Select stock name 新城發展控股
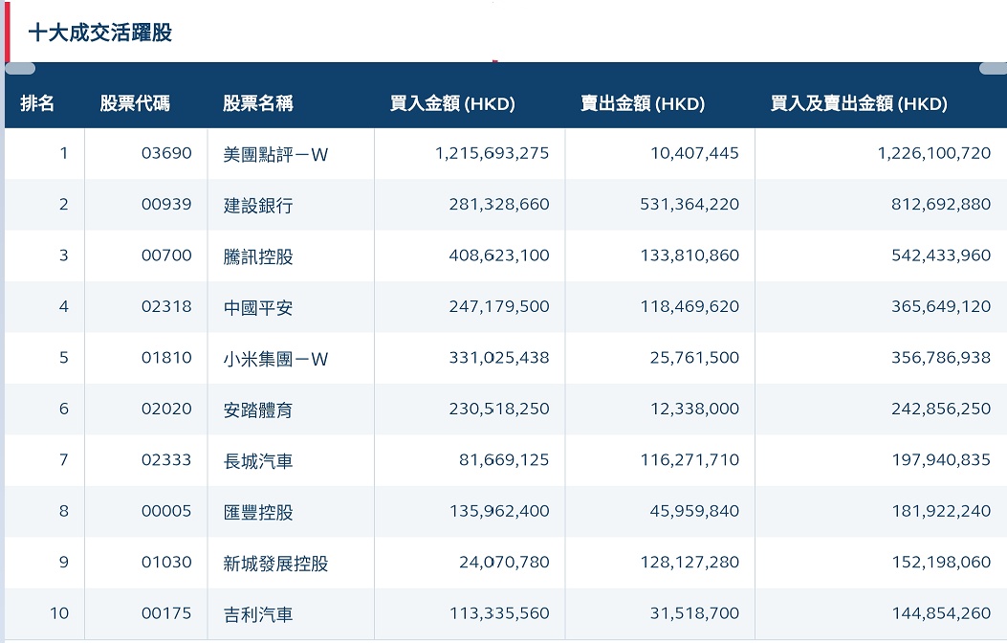1007x643 pixels. pos(275,564)
